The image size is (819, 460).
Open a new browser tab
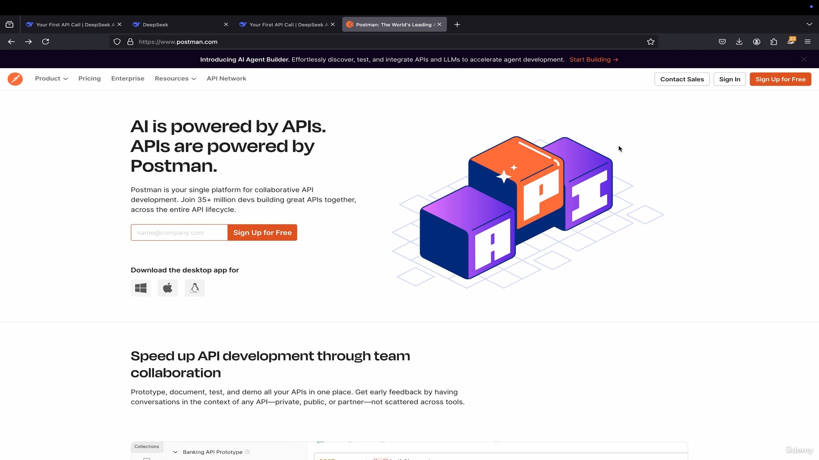(457, 25)
